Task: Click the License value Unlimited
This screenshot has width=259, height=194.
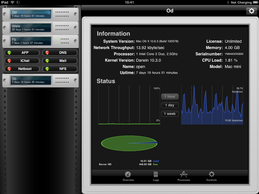Action: 233,41
